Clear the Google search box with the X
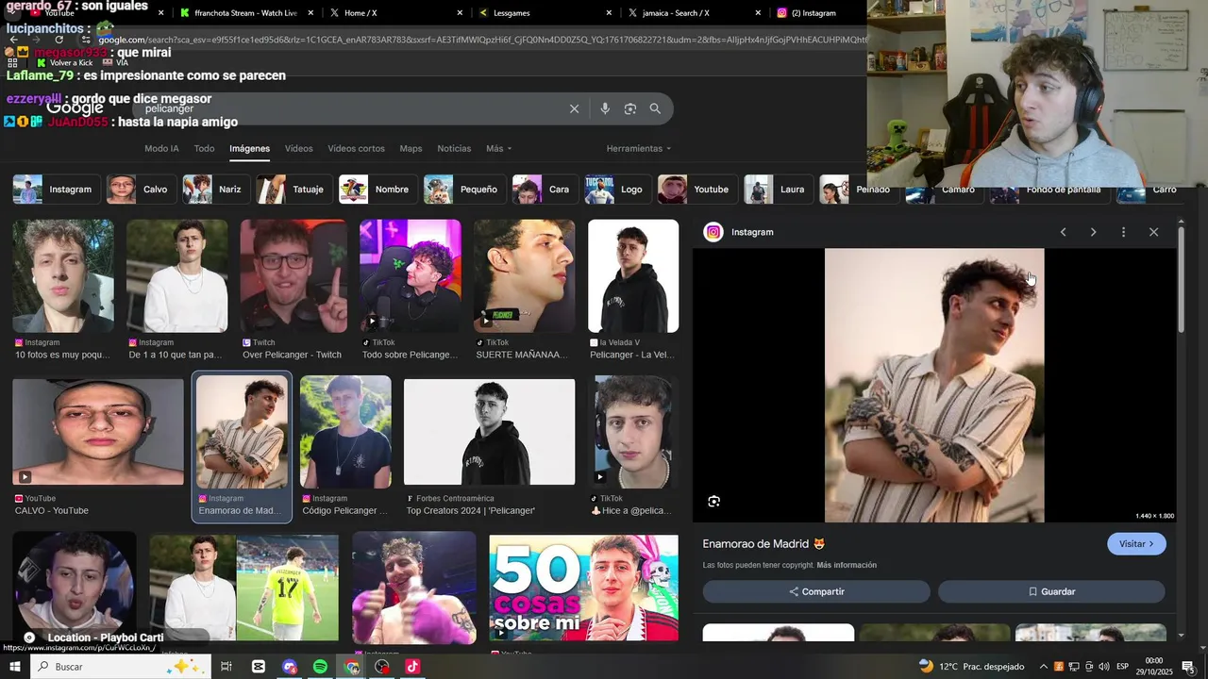The image size is (1208, 679). coord(574,108)
